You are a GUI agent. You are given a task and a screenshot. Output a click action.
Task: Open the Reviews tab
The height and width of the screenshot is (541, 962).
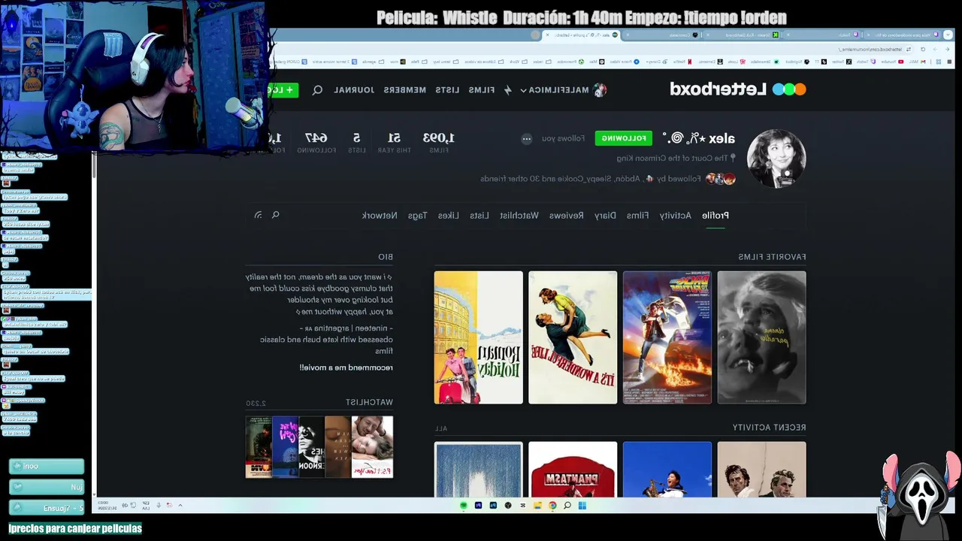566,216
